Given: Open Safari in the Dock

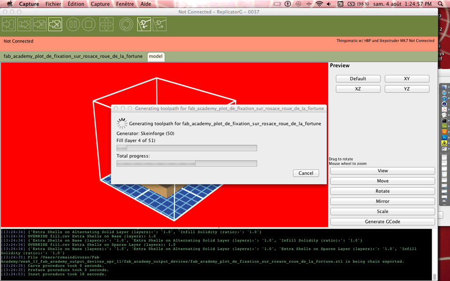Looking at the screenshot, I should [444, 93].
